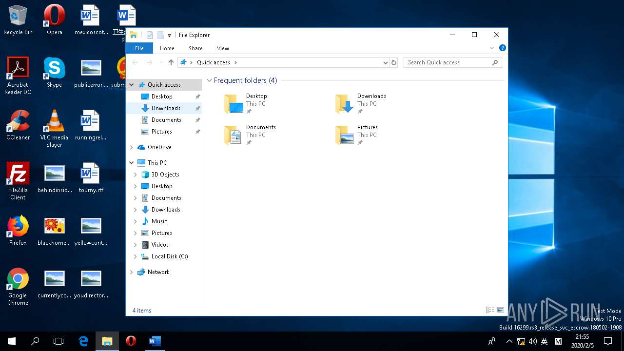Select Quick access in navigation pane
Screen dimensions: 624x351
pos(164,85)
